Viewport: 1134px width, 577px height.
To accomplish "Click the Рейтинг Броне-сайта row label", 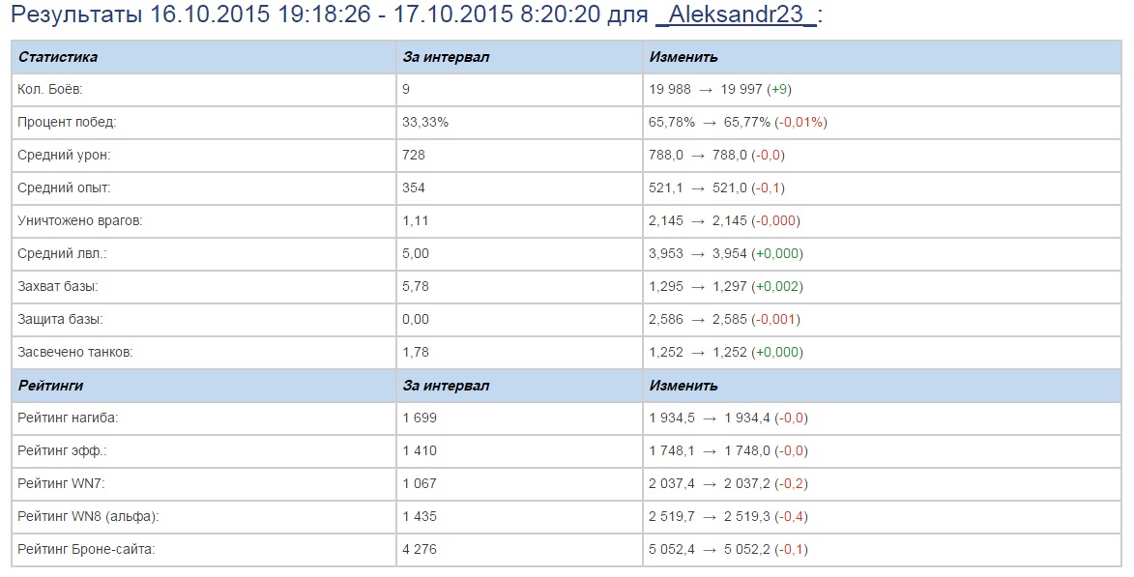I will pyautogui.click(x=86, y=549).
